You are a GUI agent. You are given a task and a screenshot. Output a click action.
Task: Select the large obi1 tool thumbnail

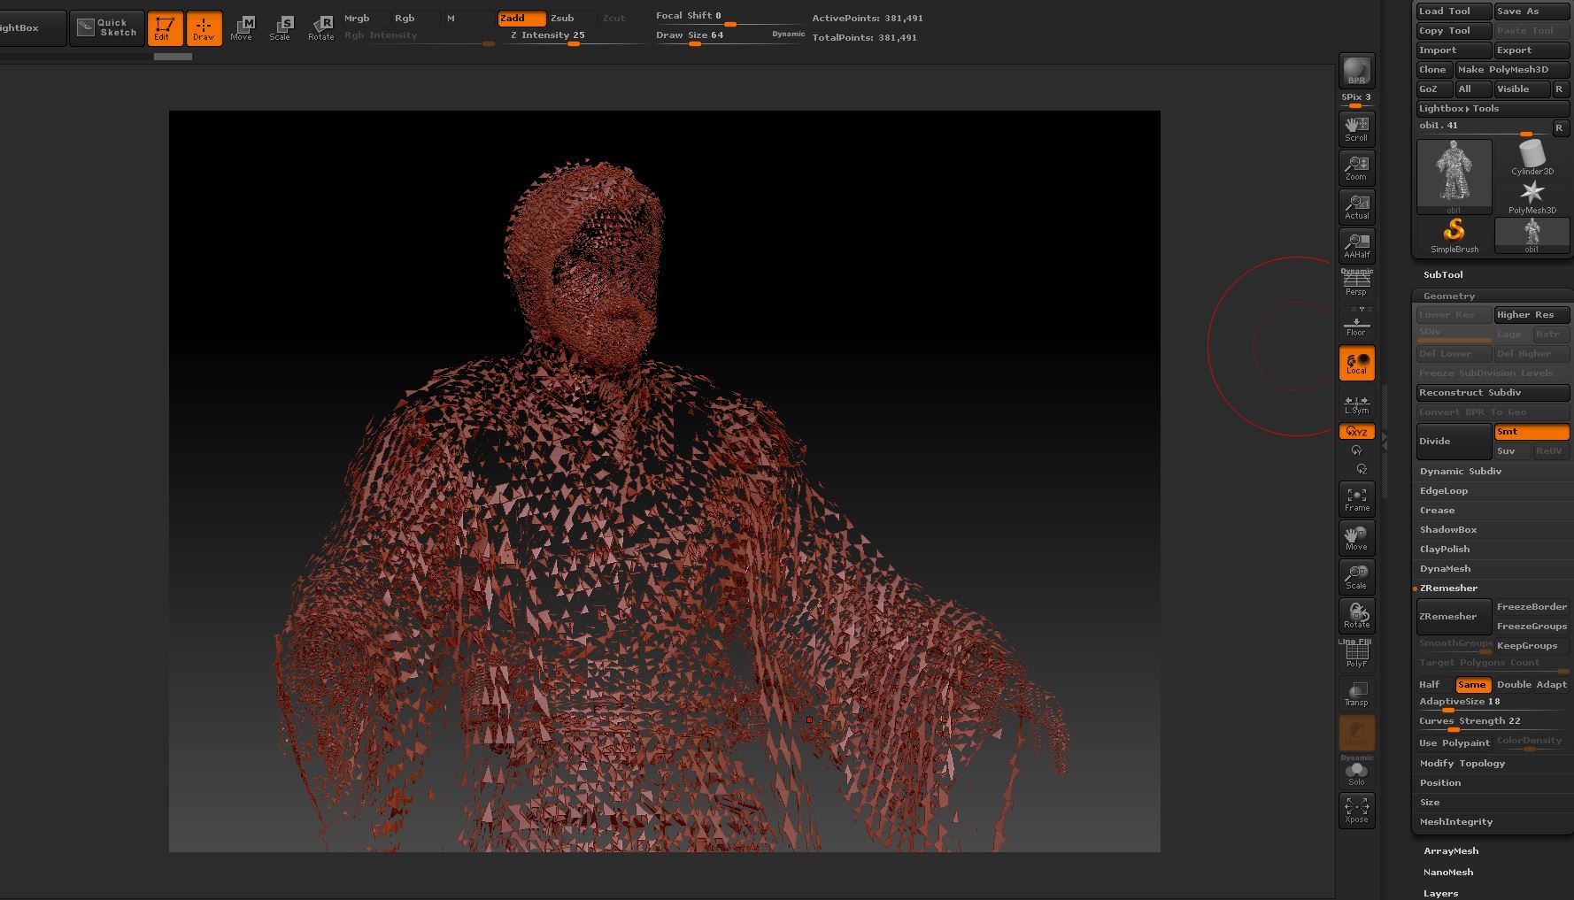tap(1454, 177)
